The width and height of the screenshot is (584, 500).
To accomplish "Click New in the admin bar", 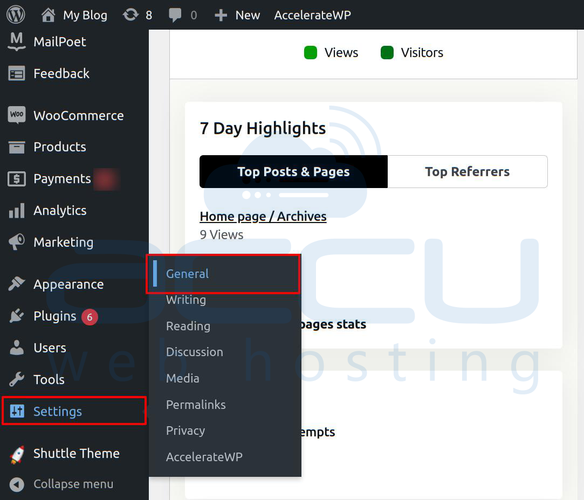I will [248, 15].
